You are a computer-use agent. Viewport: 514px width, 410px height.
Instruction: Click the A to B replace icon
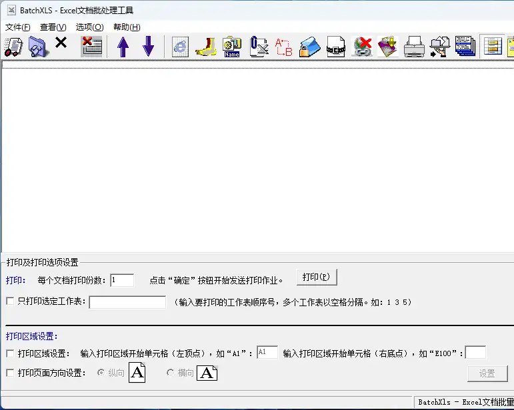283,47
